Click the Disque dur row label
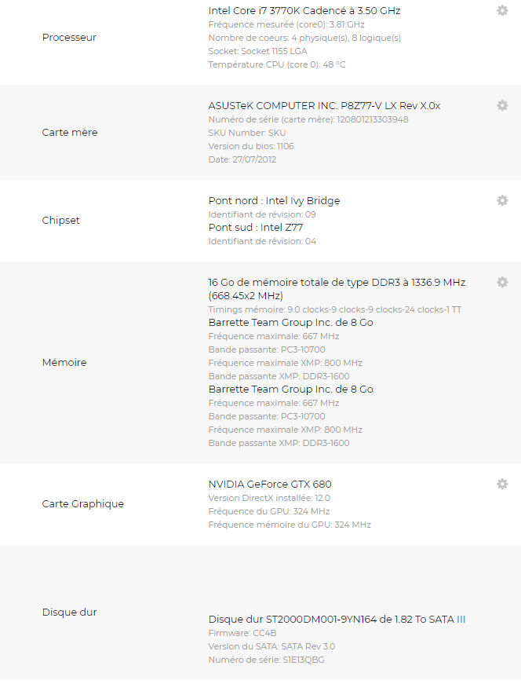This screenshot has height=684, width=521. click(x=69, y=613)
